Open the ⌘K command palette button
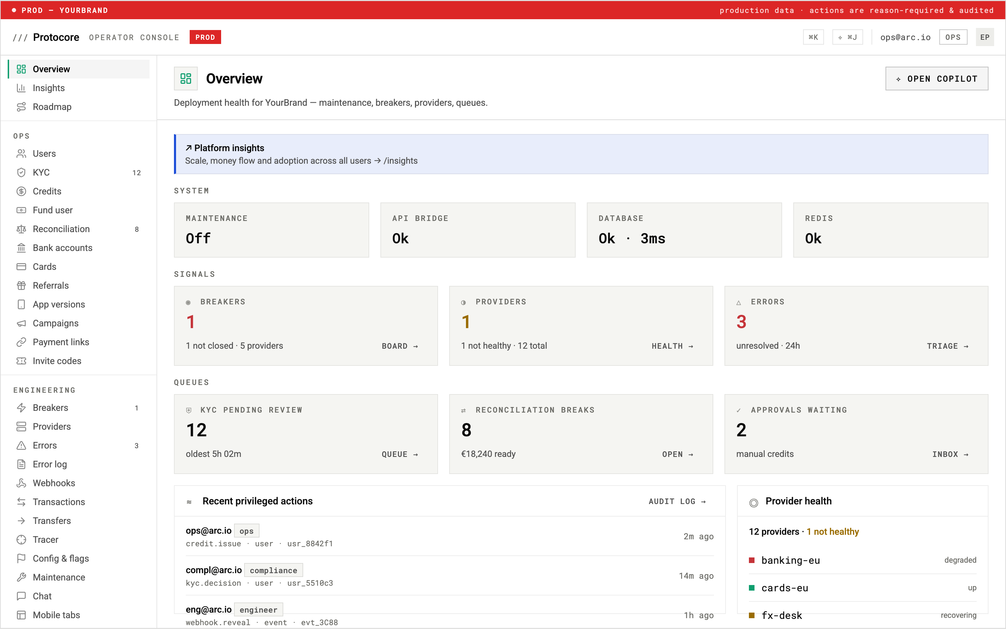Image resolution: width=1006 pixels, height=629 pixels. coord(813,37)
